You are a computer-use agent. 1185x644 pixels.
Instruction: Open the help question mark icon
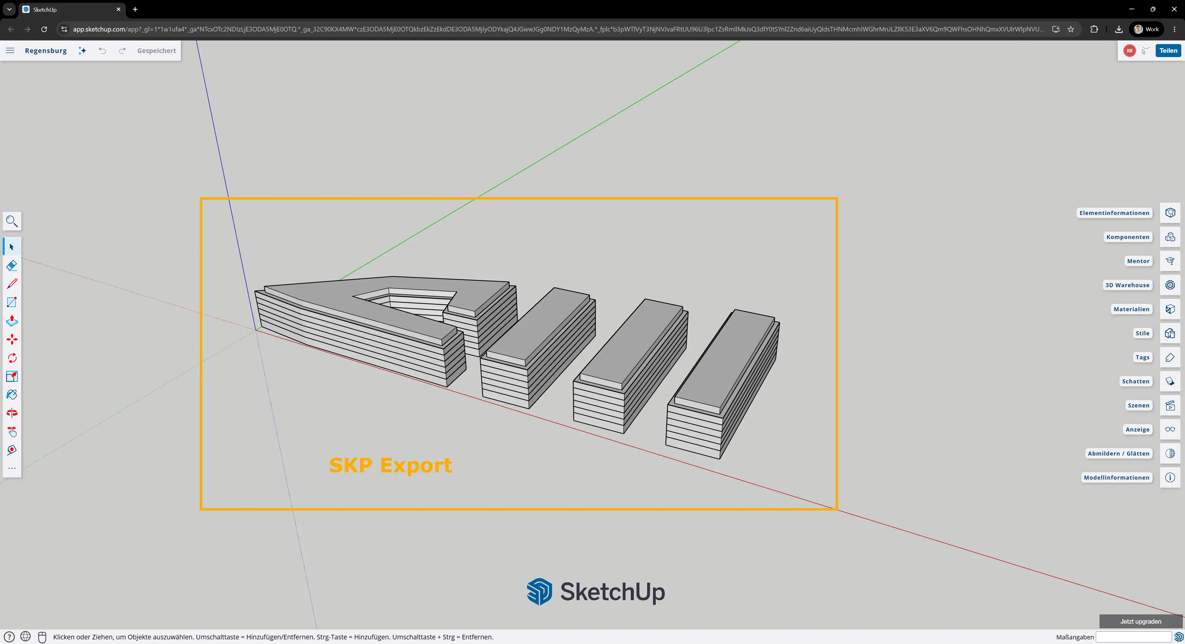tap(9, 637)
